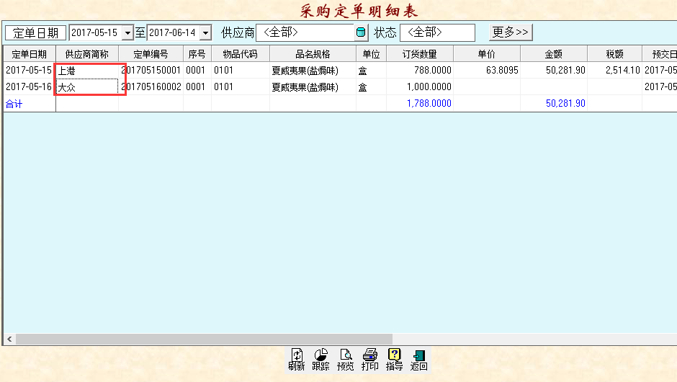Select order number 201705150001
Screen dimensions: 677x382
(x=151, y=71)
